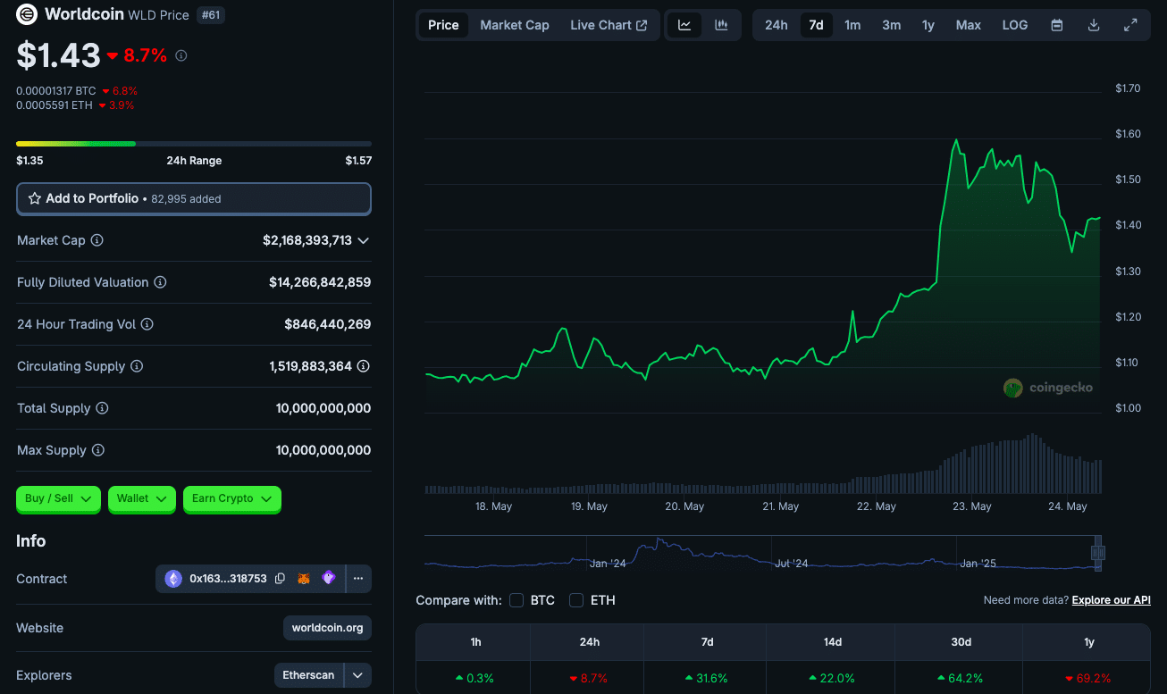Show 24 Hour Trading Vol info icon
The image size is (1167, 694).
[x=147, y=324]
